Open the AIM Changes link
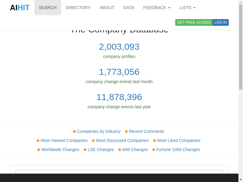Viewport: 243px width, 182px height. [135, 150]
